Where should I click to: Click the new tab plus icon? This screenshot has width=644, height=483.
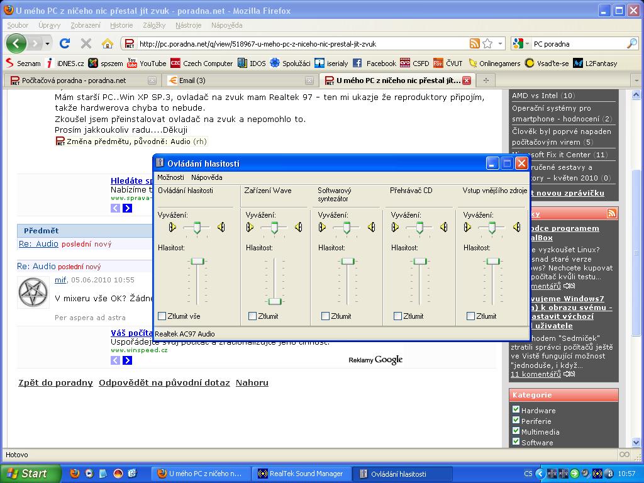coord(486,80)
